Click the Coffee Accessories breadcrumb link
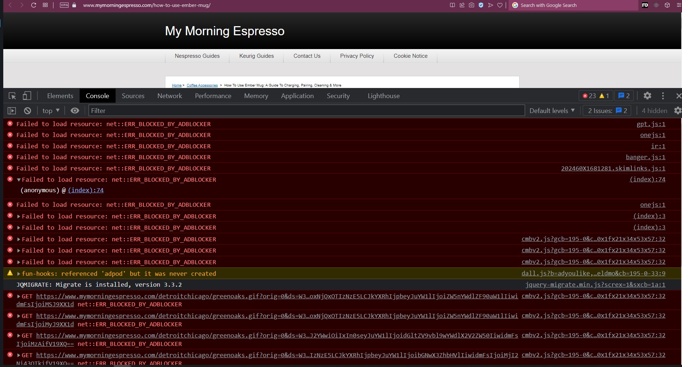Viewport: 682px width, 367px height. pyautogui.click(x=202, y=85)
